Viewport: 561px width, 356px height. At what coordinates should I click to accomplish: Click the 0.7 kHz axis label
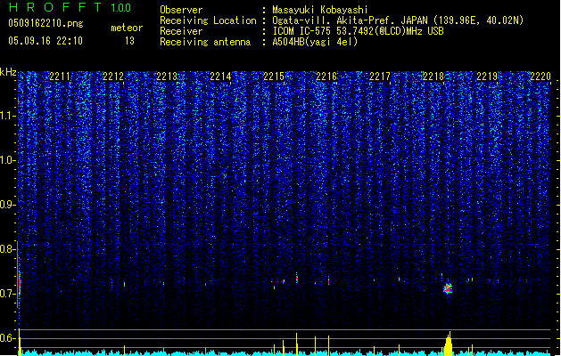coord(7,294)
